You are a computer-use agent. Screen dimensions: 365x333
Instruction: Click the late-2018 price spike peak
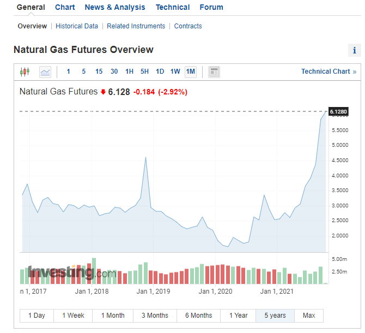coord(145,157)
